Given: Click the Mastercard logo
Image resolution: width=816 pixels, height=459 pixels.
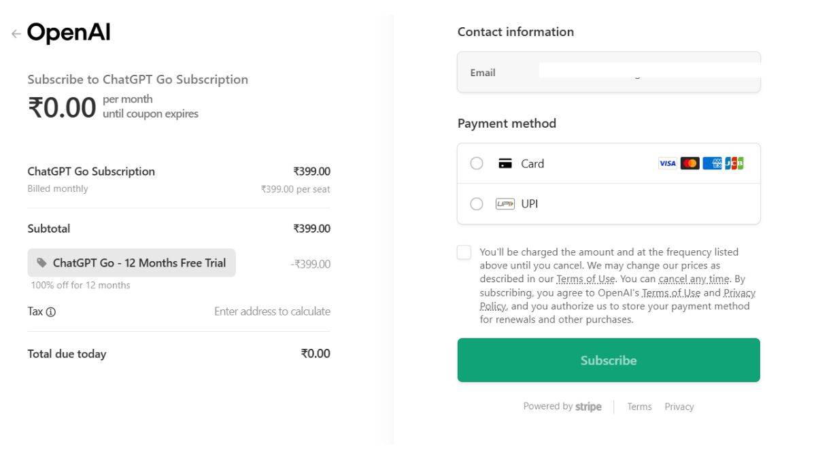Looking at the screenshot, I should click(690, 163).
